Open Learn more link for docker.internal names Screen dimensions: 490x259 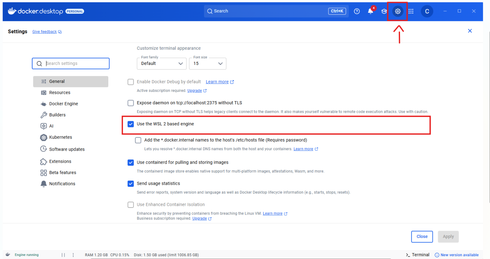tap(303, 149)
